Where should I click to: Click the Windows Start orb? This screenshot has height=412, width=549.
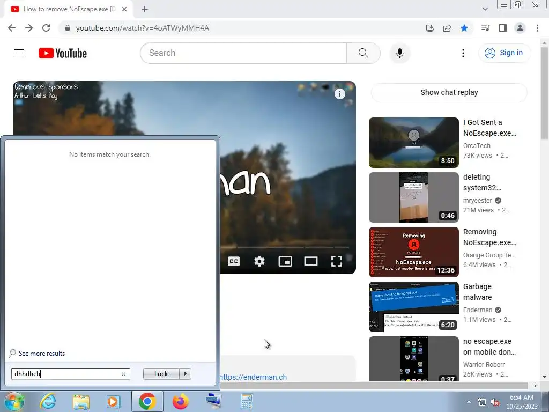14,401
